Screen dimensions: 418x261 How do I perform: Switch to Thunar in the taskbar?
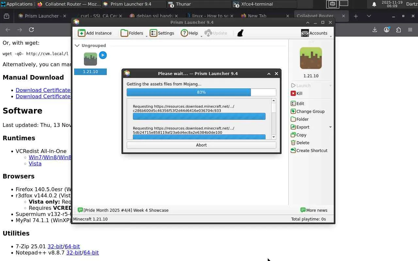tap(199, 4)
